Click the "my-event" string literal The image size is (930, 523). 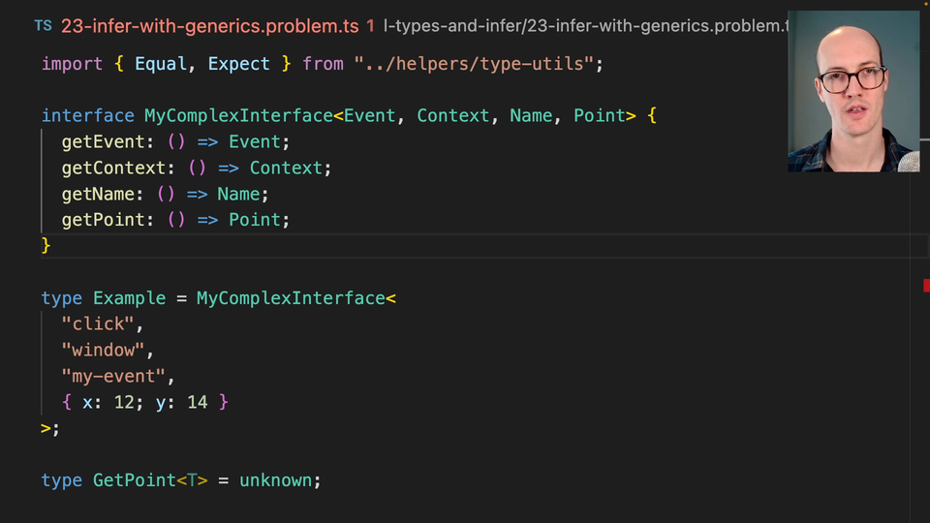coord(113,376)
